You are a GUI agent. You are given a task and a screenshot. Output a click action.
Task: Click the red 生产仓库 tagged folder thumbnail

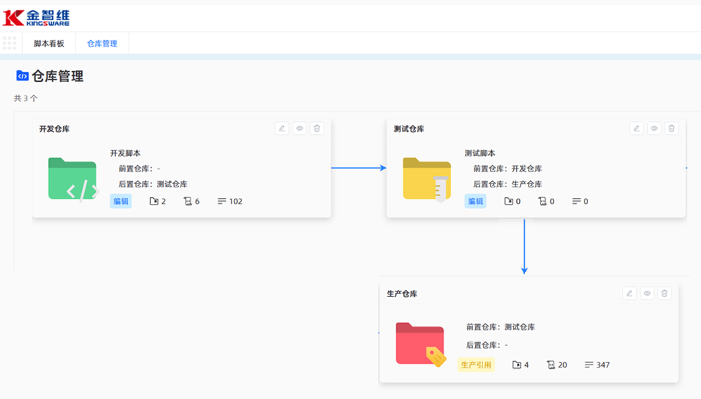coord(421,344)
